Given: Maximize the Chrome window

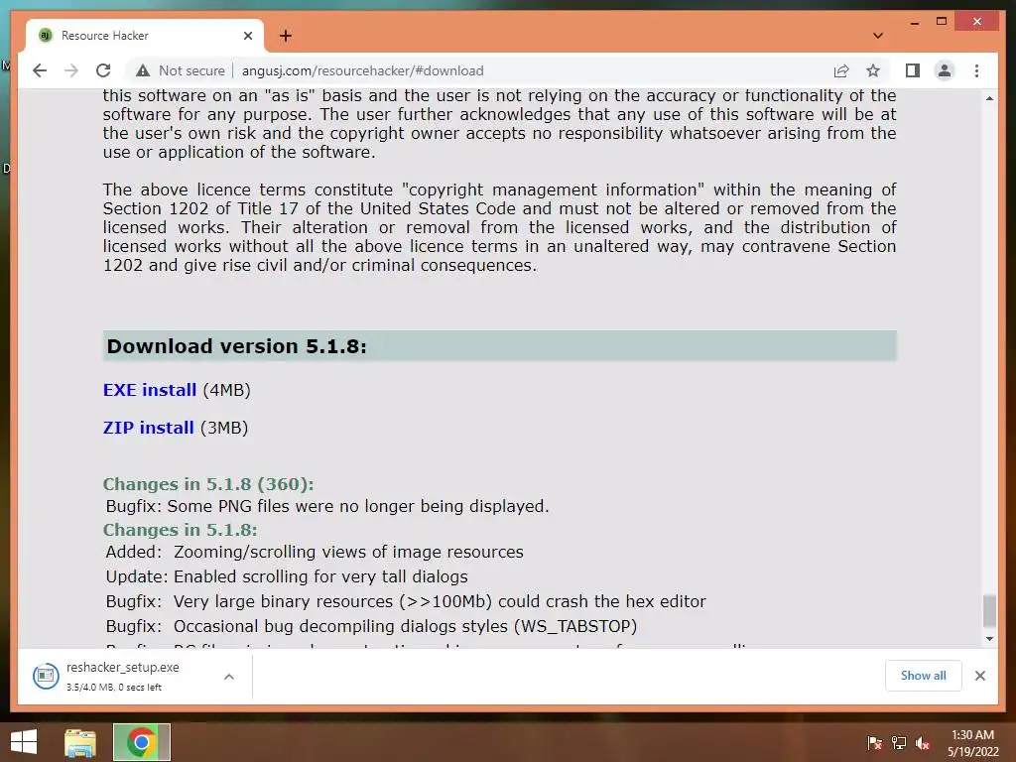Looking at the screenshot, I should (942, 22).
